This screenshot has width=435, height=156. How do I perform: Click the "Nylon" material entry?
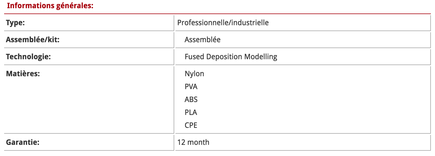[x=194, y=74]
